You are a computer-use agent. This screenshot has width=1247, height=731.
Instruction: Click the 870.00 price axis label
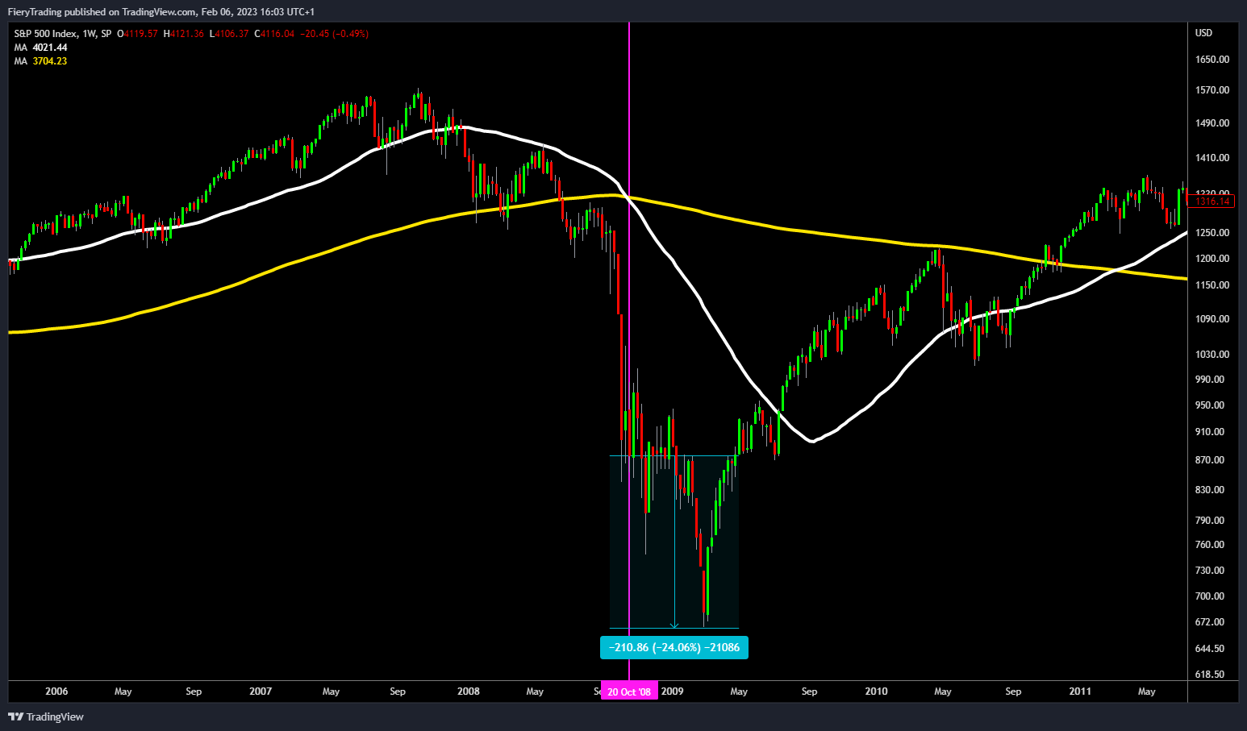[x=1210, y=460]
